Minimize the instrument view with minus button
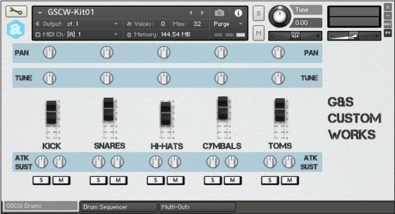The height and width of the screenshot is (214, 395). click(x=388, y=16)
